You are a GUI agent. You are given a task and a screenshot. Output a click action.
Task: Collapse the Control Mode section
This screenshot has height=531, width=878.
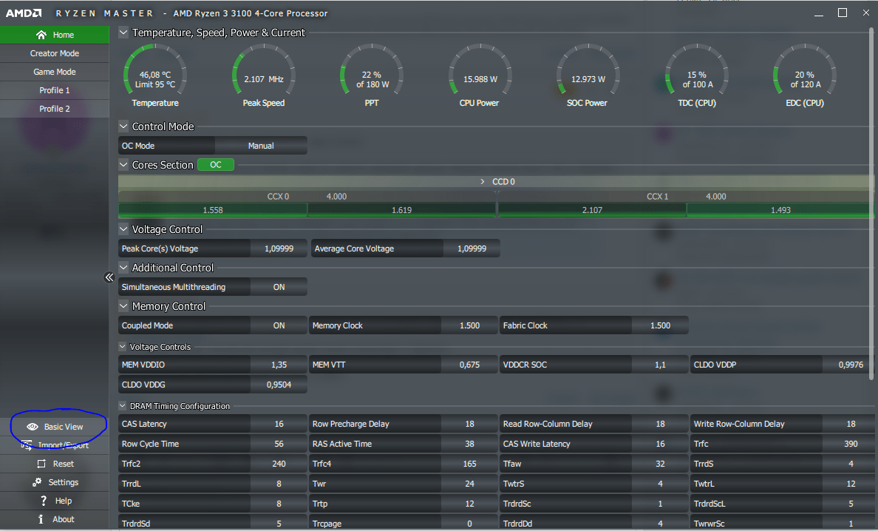coord(123,126)
